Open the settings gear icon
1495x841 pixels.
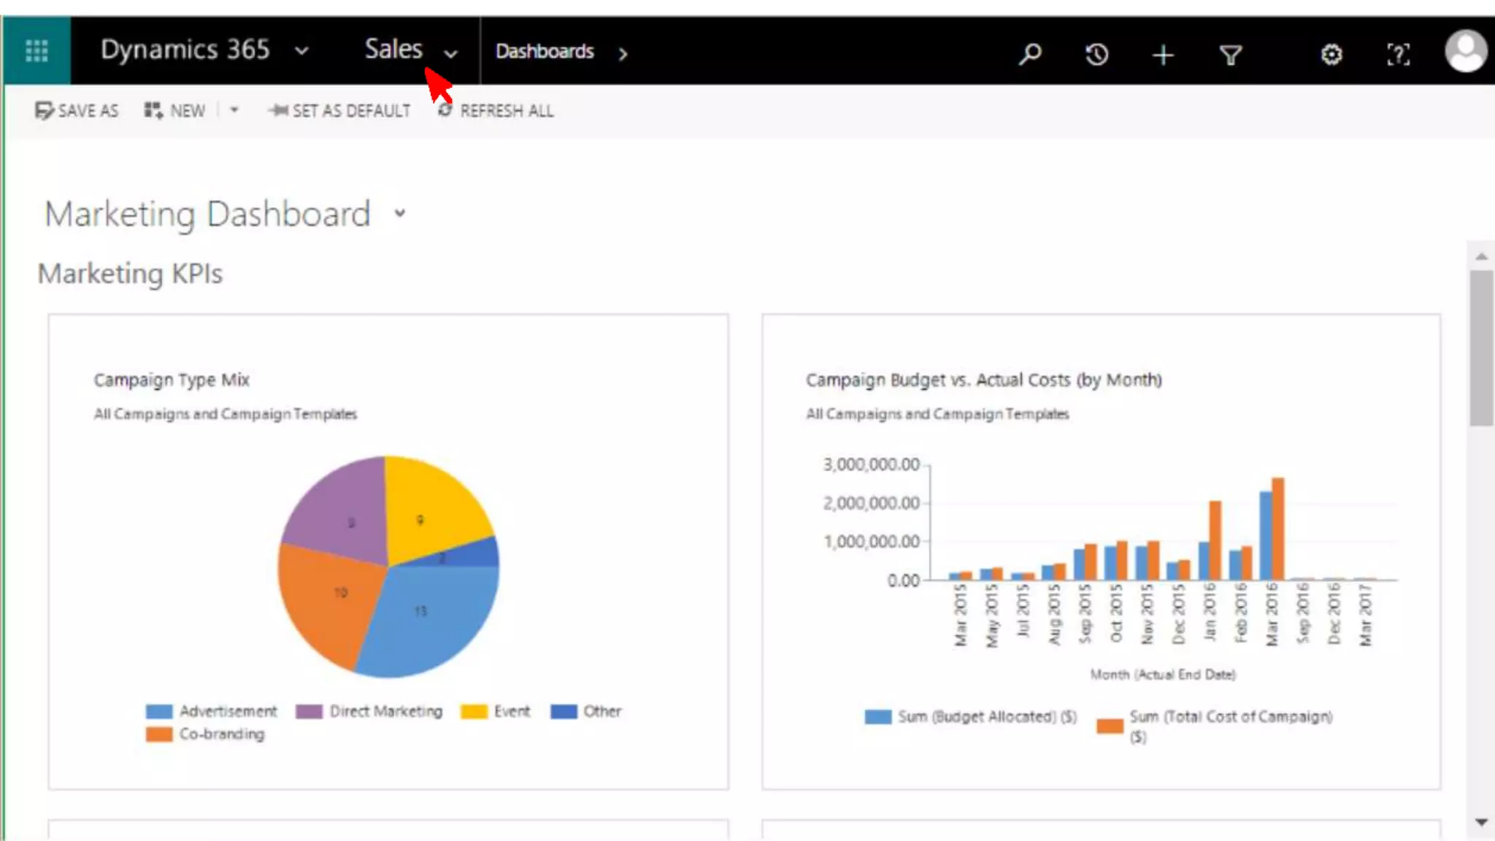click(1331, 54)
